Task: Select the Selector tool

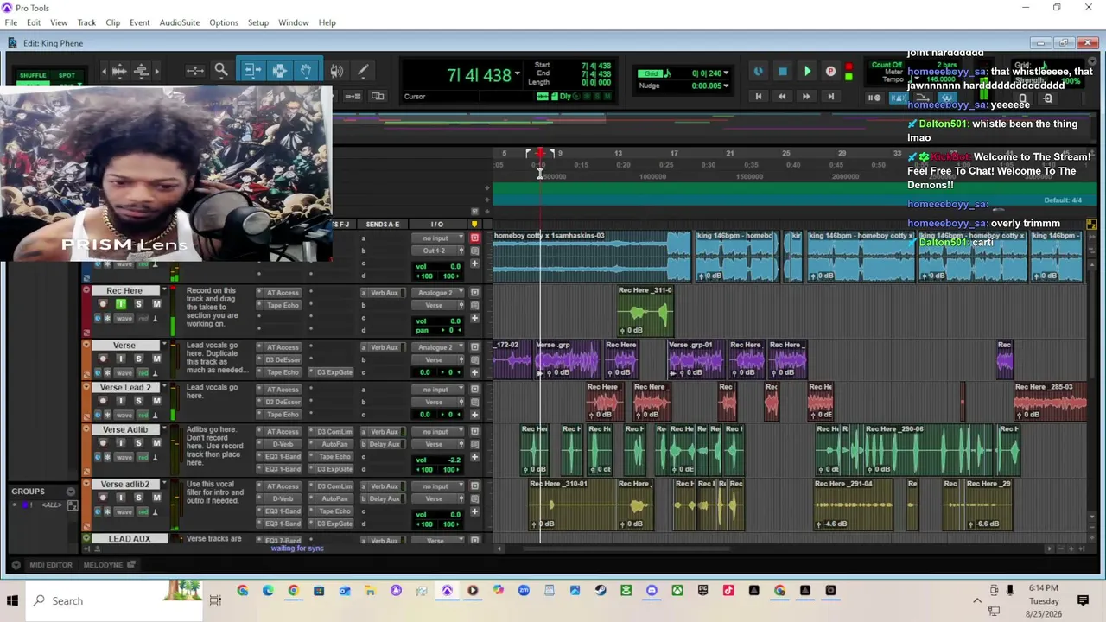Action: point(279,71)
